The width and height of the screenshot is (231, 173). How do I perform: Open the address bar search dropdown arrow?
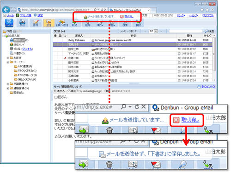pyautogui.click(x=98, y=10)
